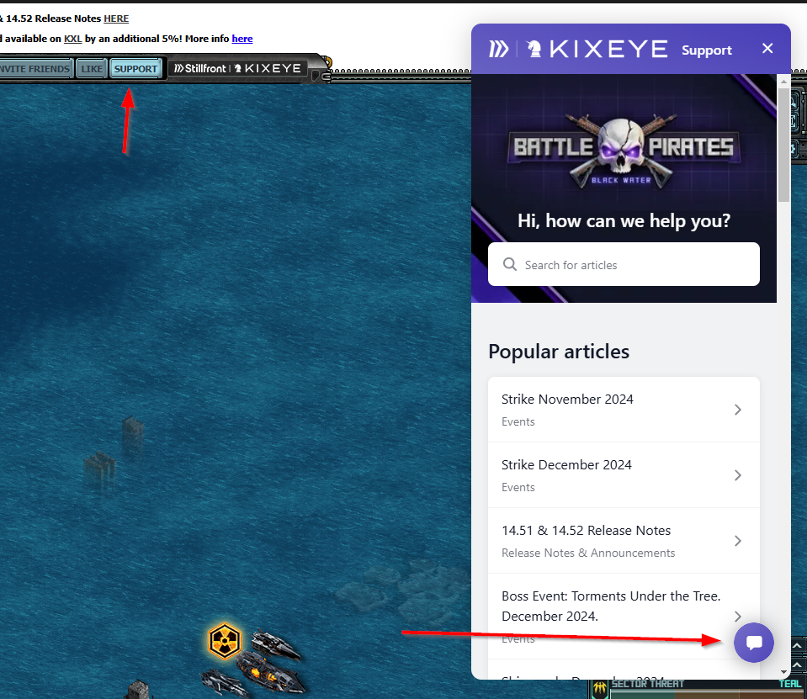This screenshot has height=699, width=807.
Task: Click the magnifier icon in search box
Action: (510, 264)
